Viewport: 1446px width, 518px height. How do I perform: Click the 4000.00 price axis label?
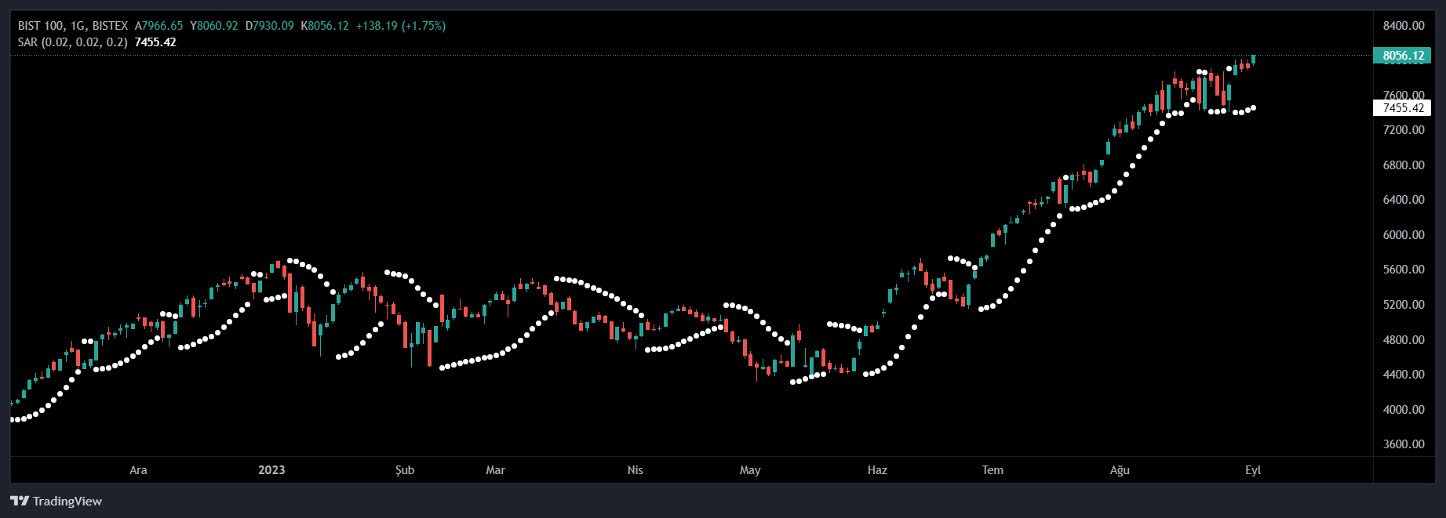coord(1404,410)
